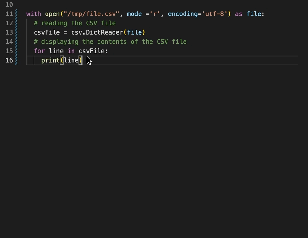Click the '# displaying the contents' comment
Screen dimensions: 308x238
[110, 42]
